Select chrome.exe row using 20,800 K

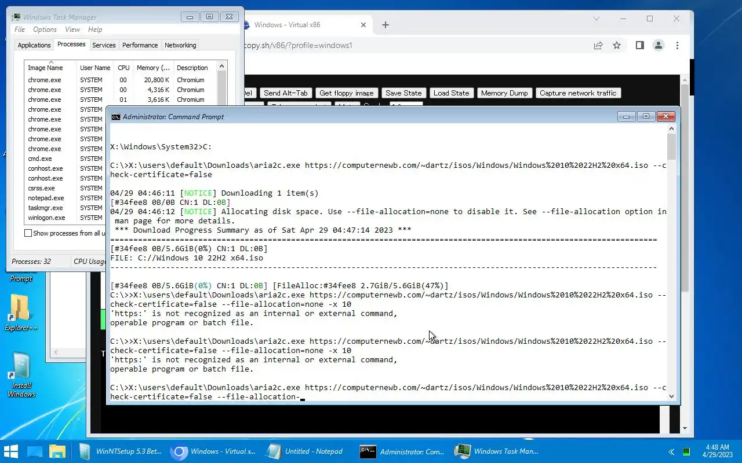[121, 80]
